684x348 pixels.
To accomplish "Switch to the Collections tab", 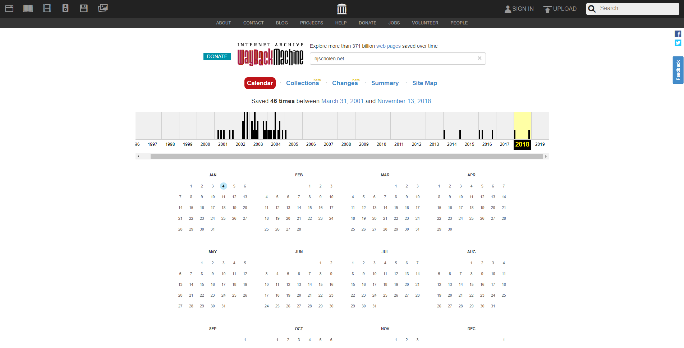I will [x=302, y=83].
